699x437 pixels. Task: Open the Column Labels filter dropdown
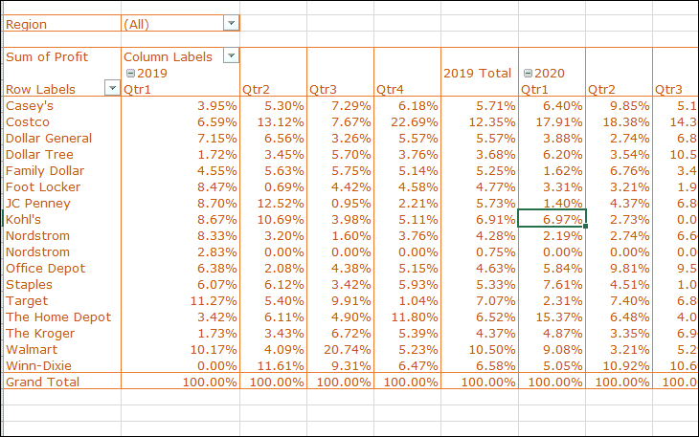pos(231,55)
